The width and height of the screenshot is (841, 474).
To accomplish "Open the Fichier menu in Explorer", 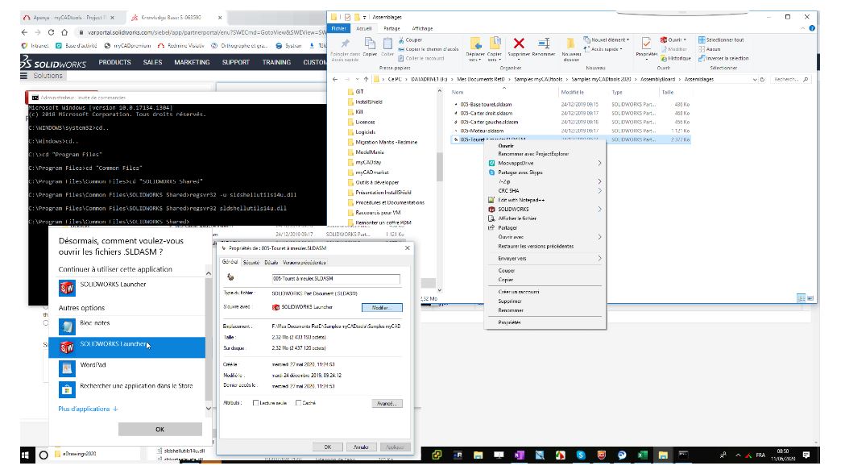I will (x=339, y=28).
